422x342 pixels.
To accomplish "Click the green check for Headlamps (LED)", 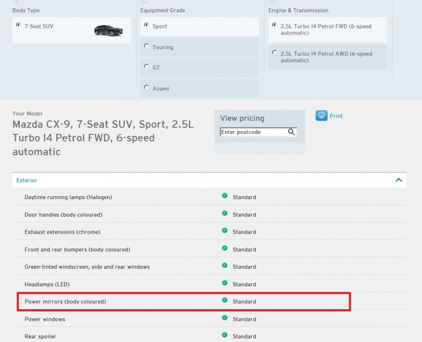I will 224,283.
